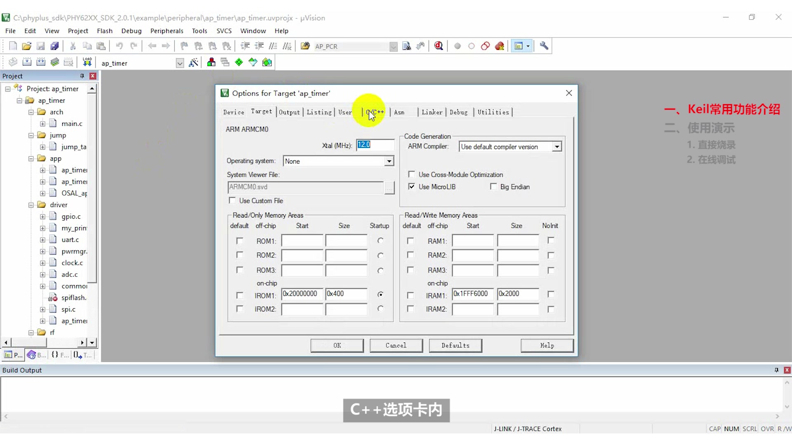Click the Insert Breakpoint red circle icon
This screenshot has width=792, height=445.
(457, 46)
